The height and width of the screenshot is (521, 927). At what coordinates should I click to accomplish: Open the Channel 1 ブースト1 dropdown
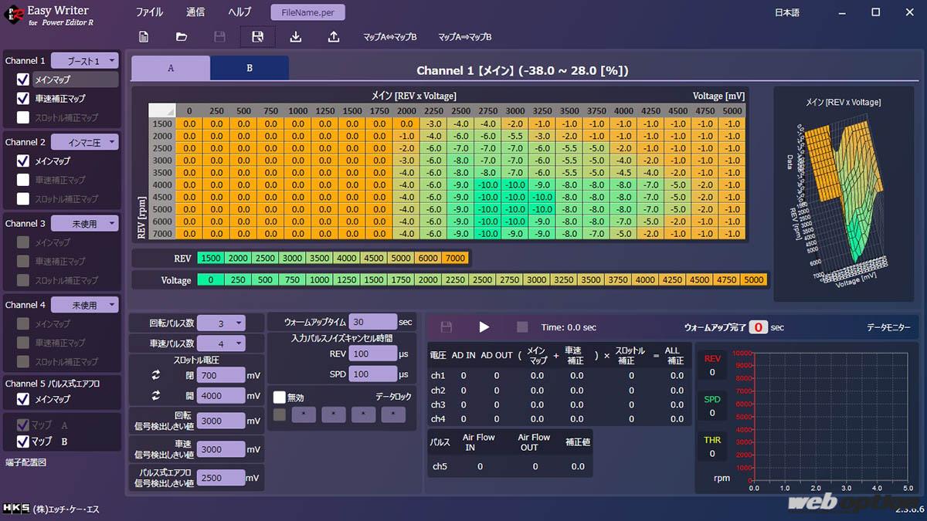click(90, 61)
